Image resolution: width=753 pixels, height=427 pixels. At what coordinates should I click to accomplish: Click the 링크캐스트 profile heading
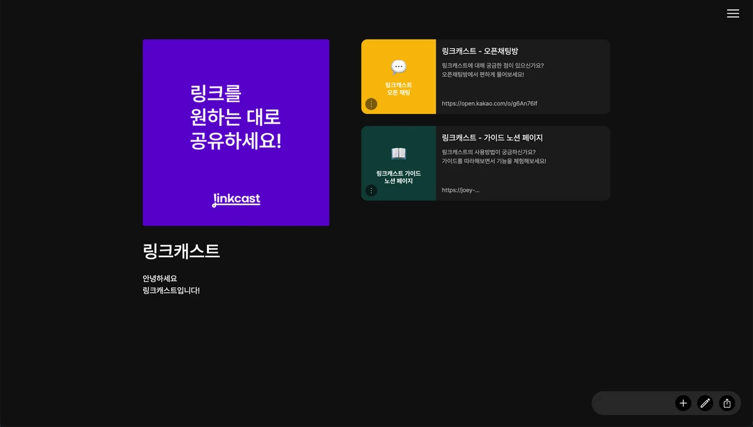[181, 251]
